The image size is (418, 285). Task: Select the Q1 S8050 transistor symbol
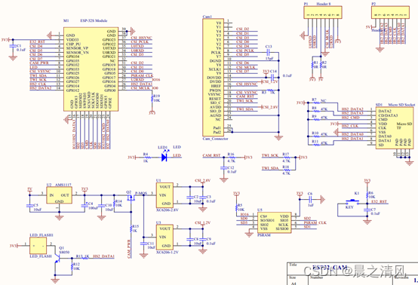pos(57,258)
